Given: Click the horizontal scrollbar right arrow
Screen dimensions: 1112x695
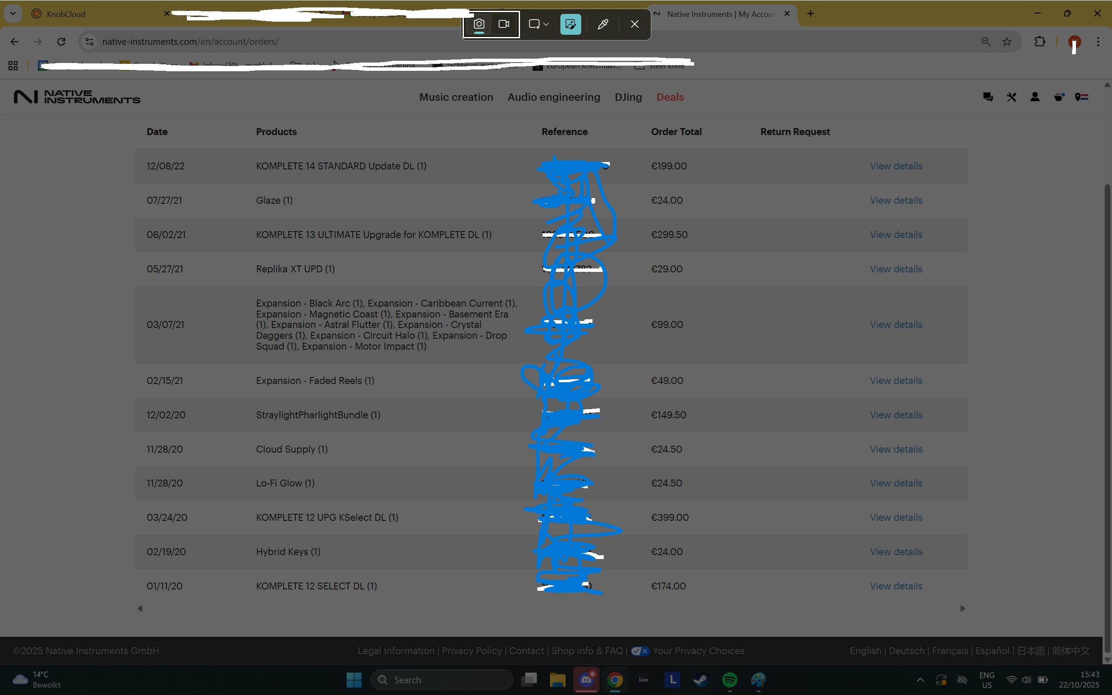Looking at the screenshot, I should click(963, 609).
